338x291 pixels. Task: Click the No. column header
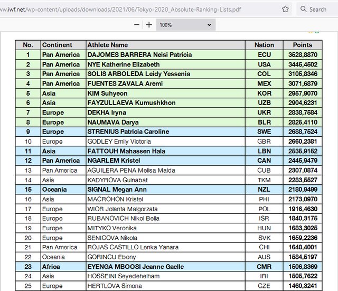pyautogui.click(x=28, y=45)
